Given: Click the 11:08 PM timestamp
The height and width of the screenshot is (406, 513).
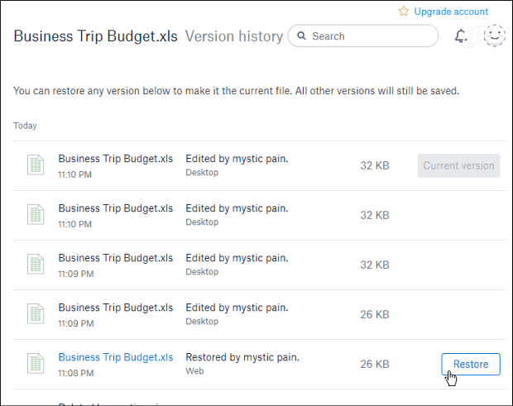Looking at the screenshot, I should point(76,373).
